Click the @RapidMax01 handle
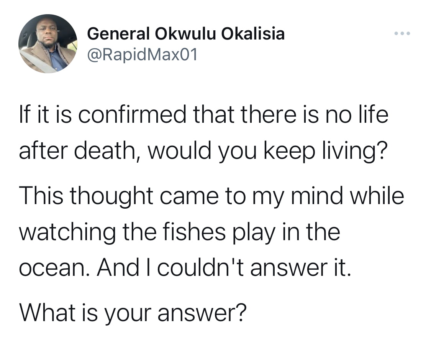This screenshot has height=338, width=431. 142,54
